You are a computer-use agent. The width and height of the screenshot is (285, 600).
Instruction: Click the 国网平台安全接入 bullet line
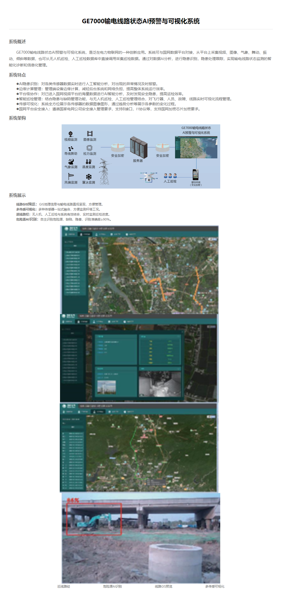(109, 109)
